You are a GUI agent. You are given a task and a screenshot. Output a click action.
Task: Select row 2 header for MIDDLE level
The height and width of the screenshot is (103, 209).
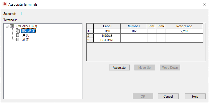click(x=90, y=36)
